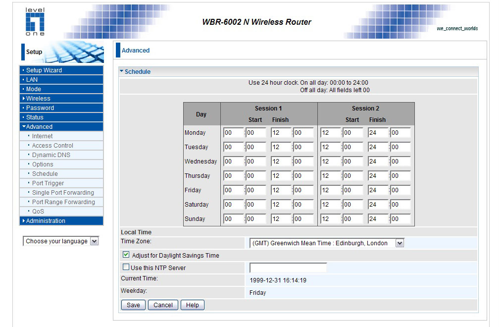Viewport: 503px width, 327px height.
Task: Click the Session 1 column header
Action: tap(268, 109)
